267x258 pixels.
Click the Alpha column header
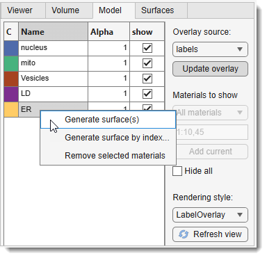pos(108,31)
